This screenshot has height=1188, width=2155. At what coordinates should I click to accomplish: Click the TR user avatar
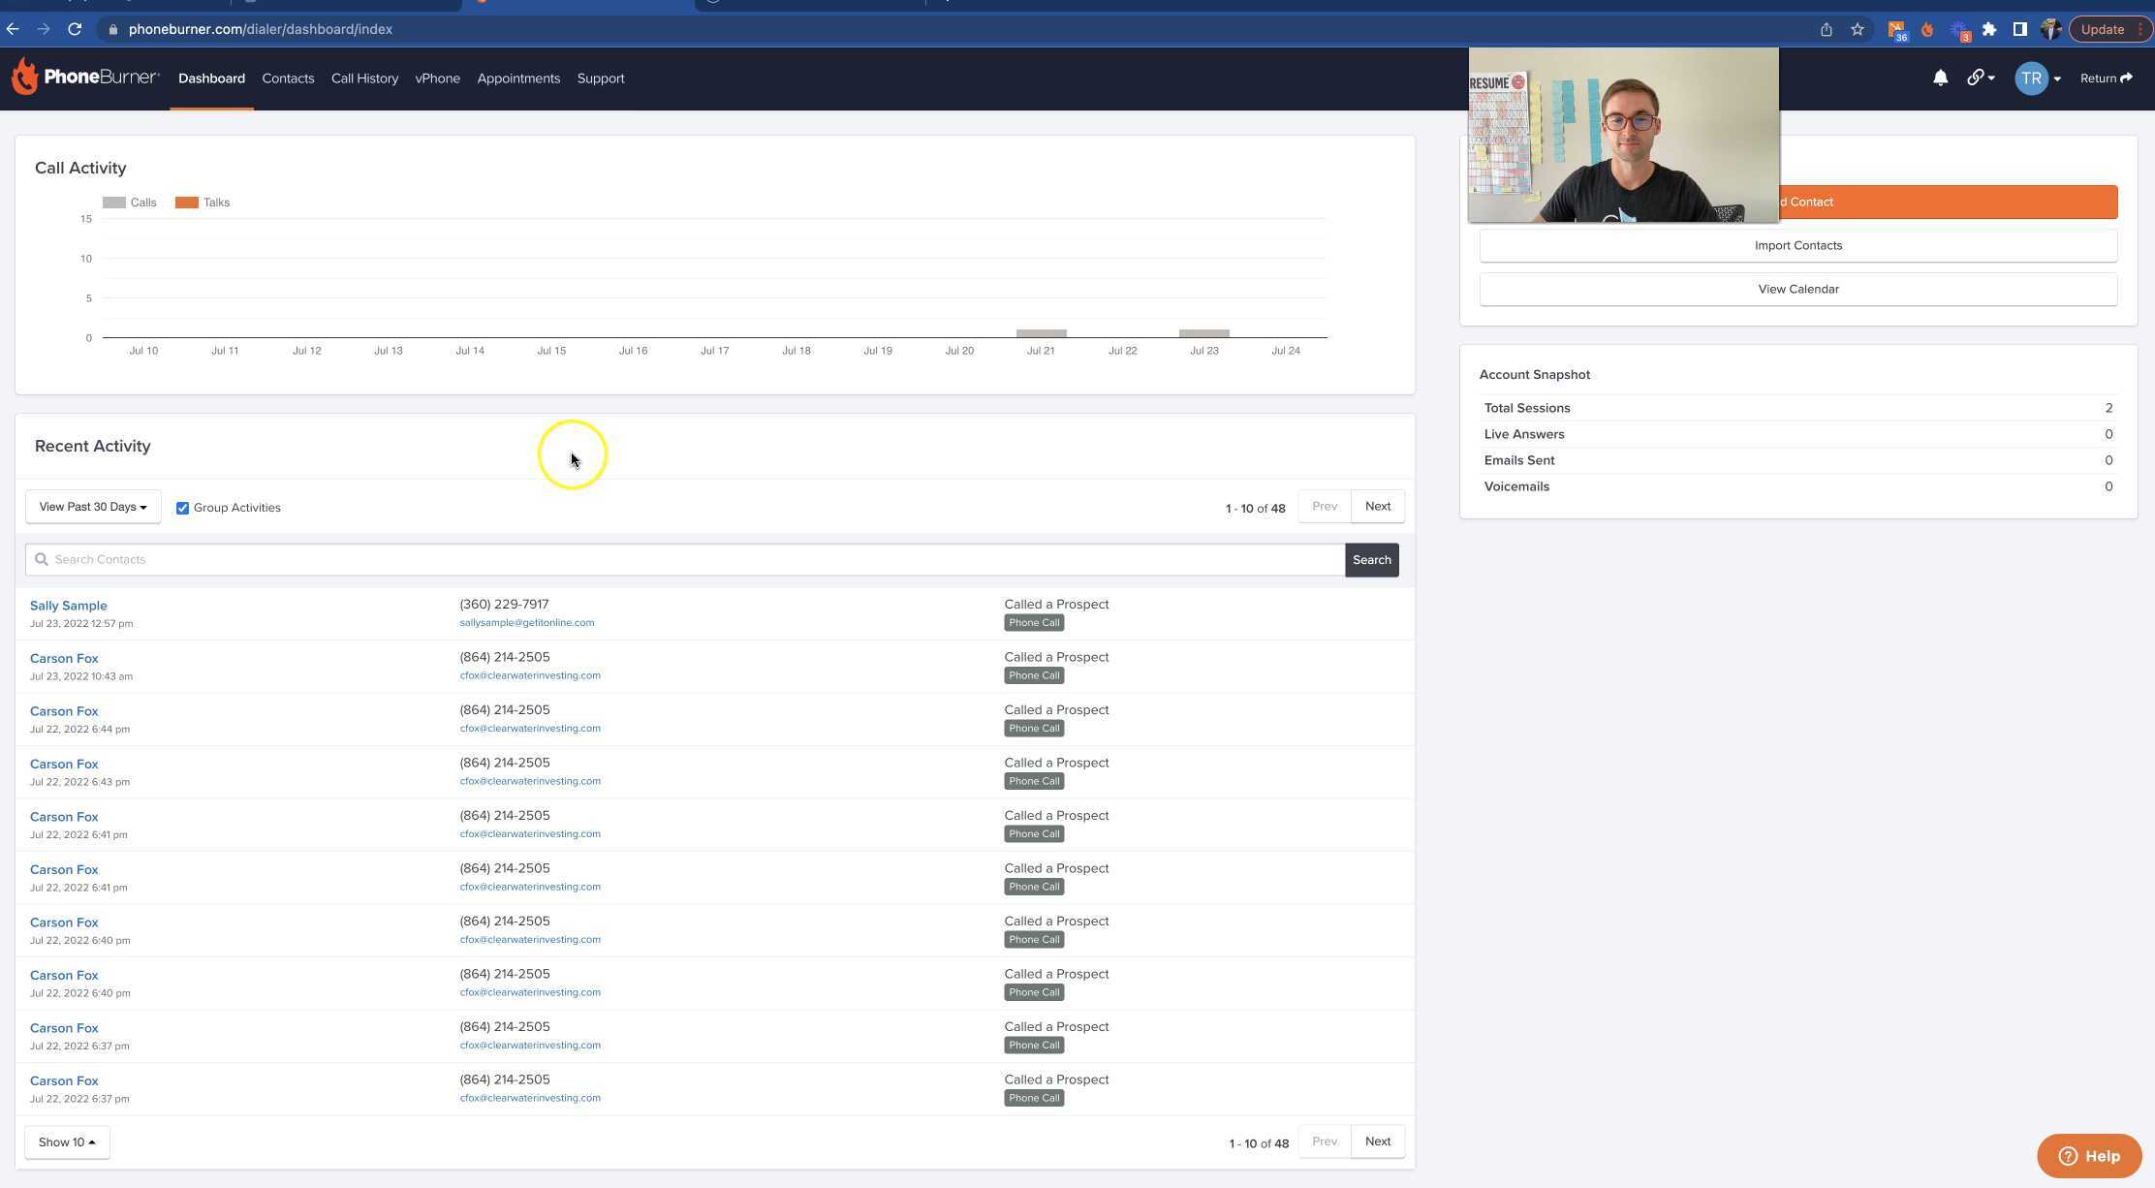coord(2031,78)
